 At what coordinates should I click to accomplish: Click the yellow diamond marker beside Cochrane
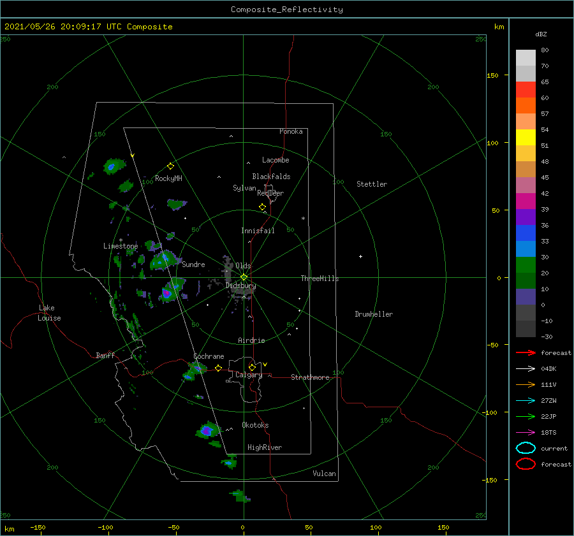218,368
